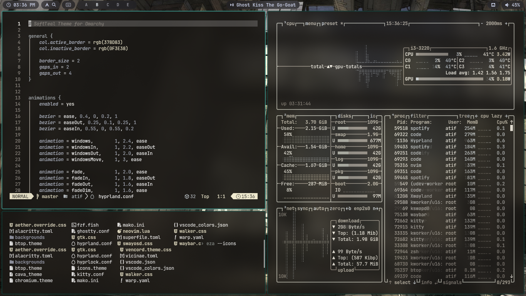The image size is (526, 296).
Task: Click the tray icon left of the volume
Action: coord(493,5)
